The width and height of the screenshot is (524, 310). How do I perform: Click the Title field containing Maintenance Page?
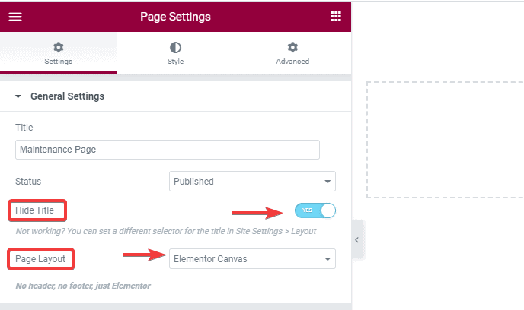pos(167,150)
